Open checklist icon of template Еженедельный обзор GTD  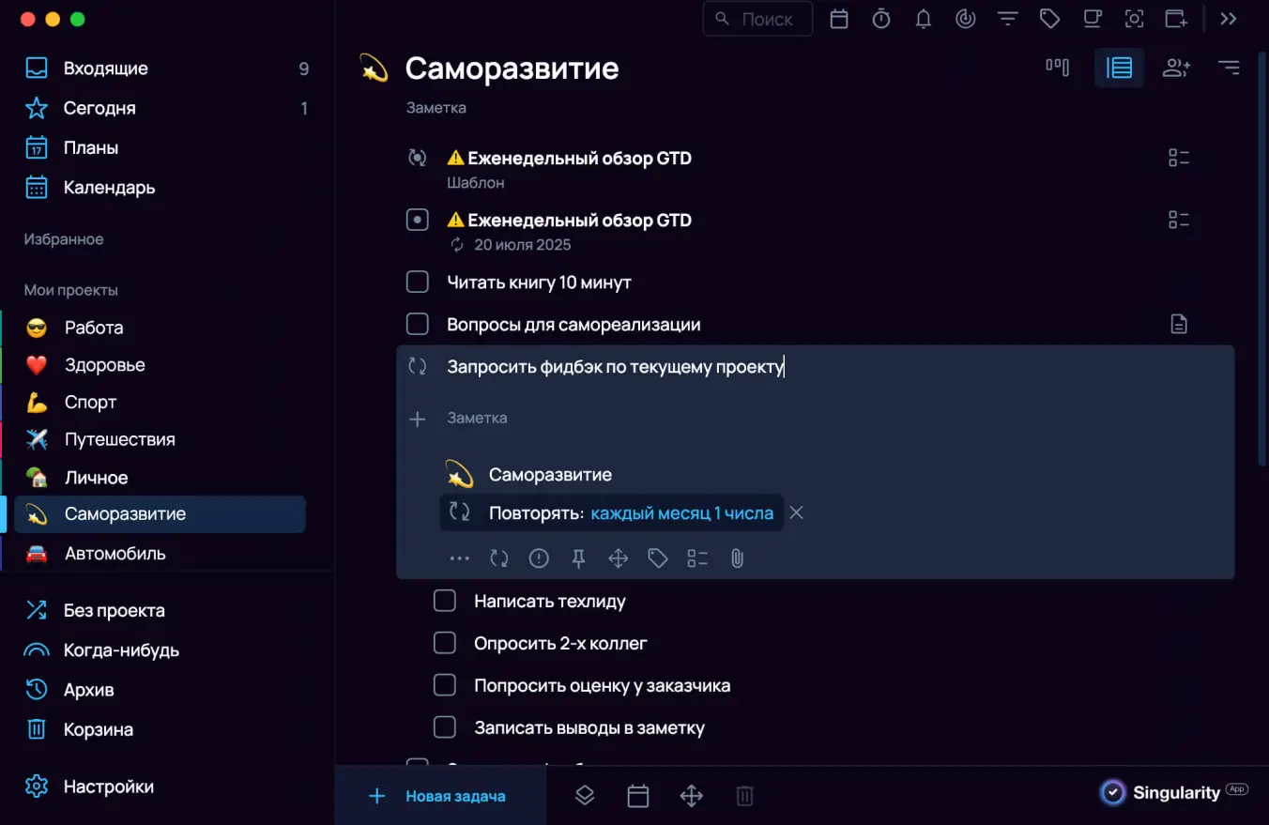pos(1179,158)
